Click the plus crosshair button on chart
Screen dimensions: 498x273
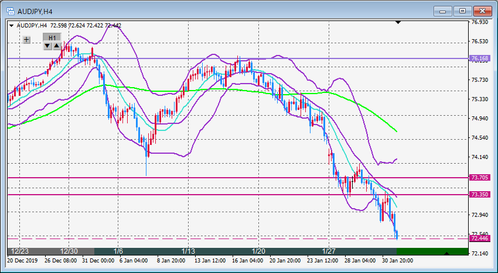[27, 40]
